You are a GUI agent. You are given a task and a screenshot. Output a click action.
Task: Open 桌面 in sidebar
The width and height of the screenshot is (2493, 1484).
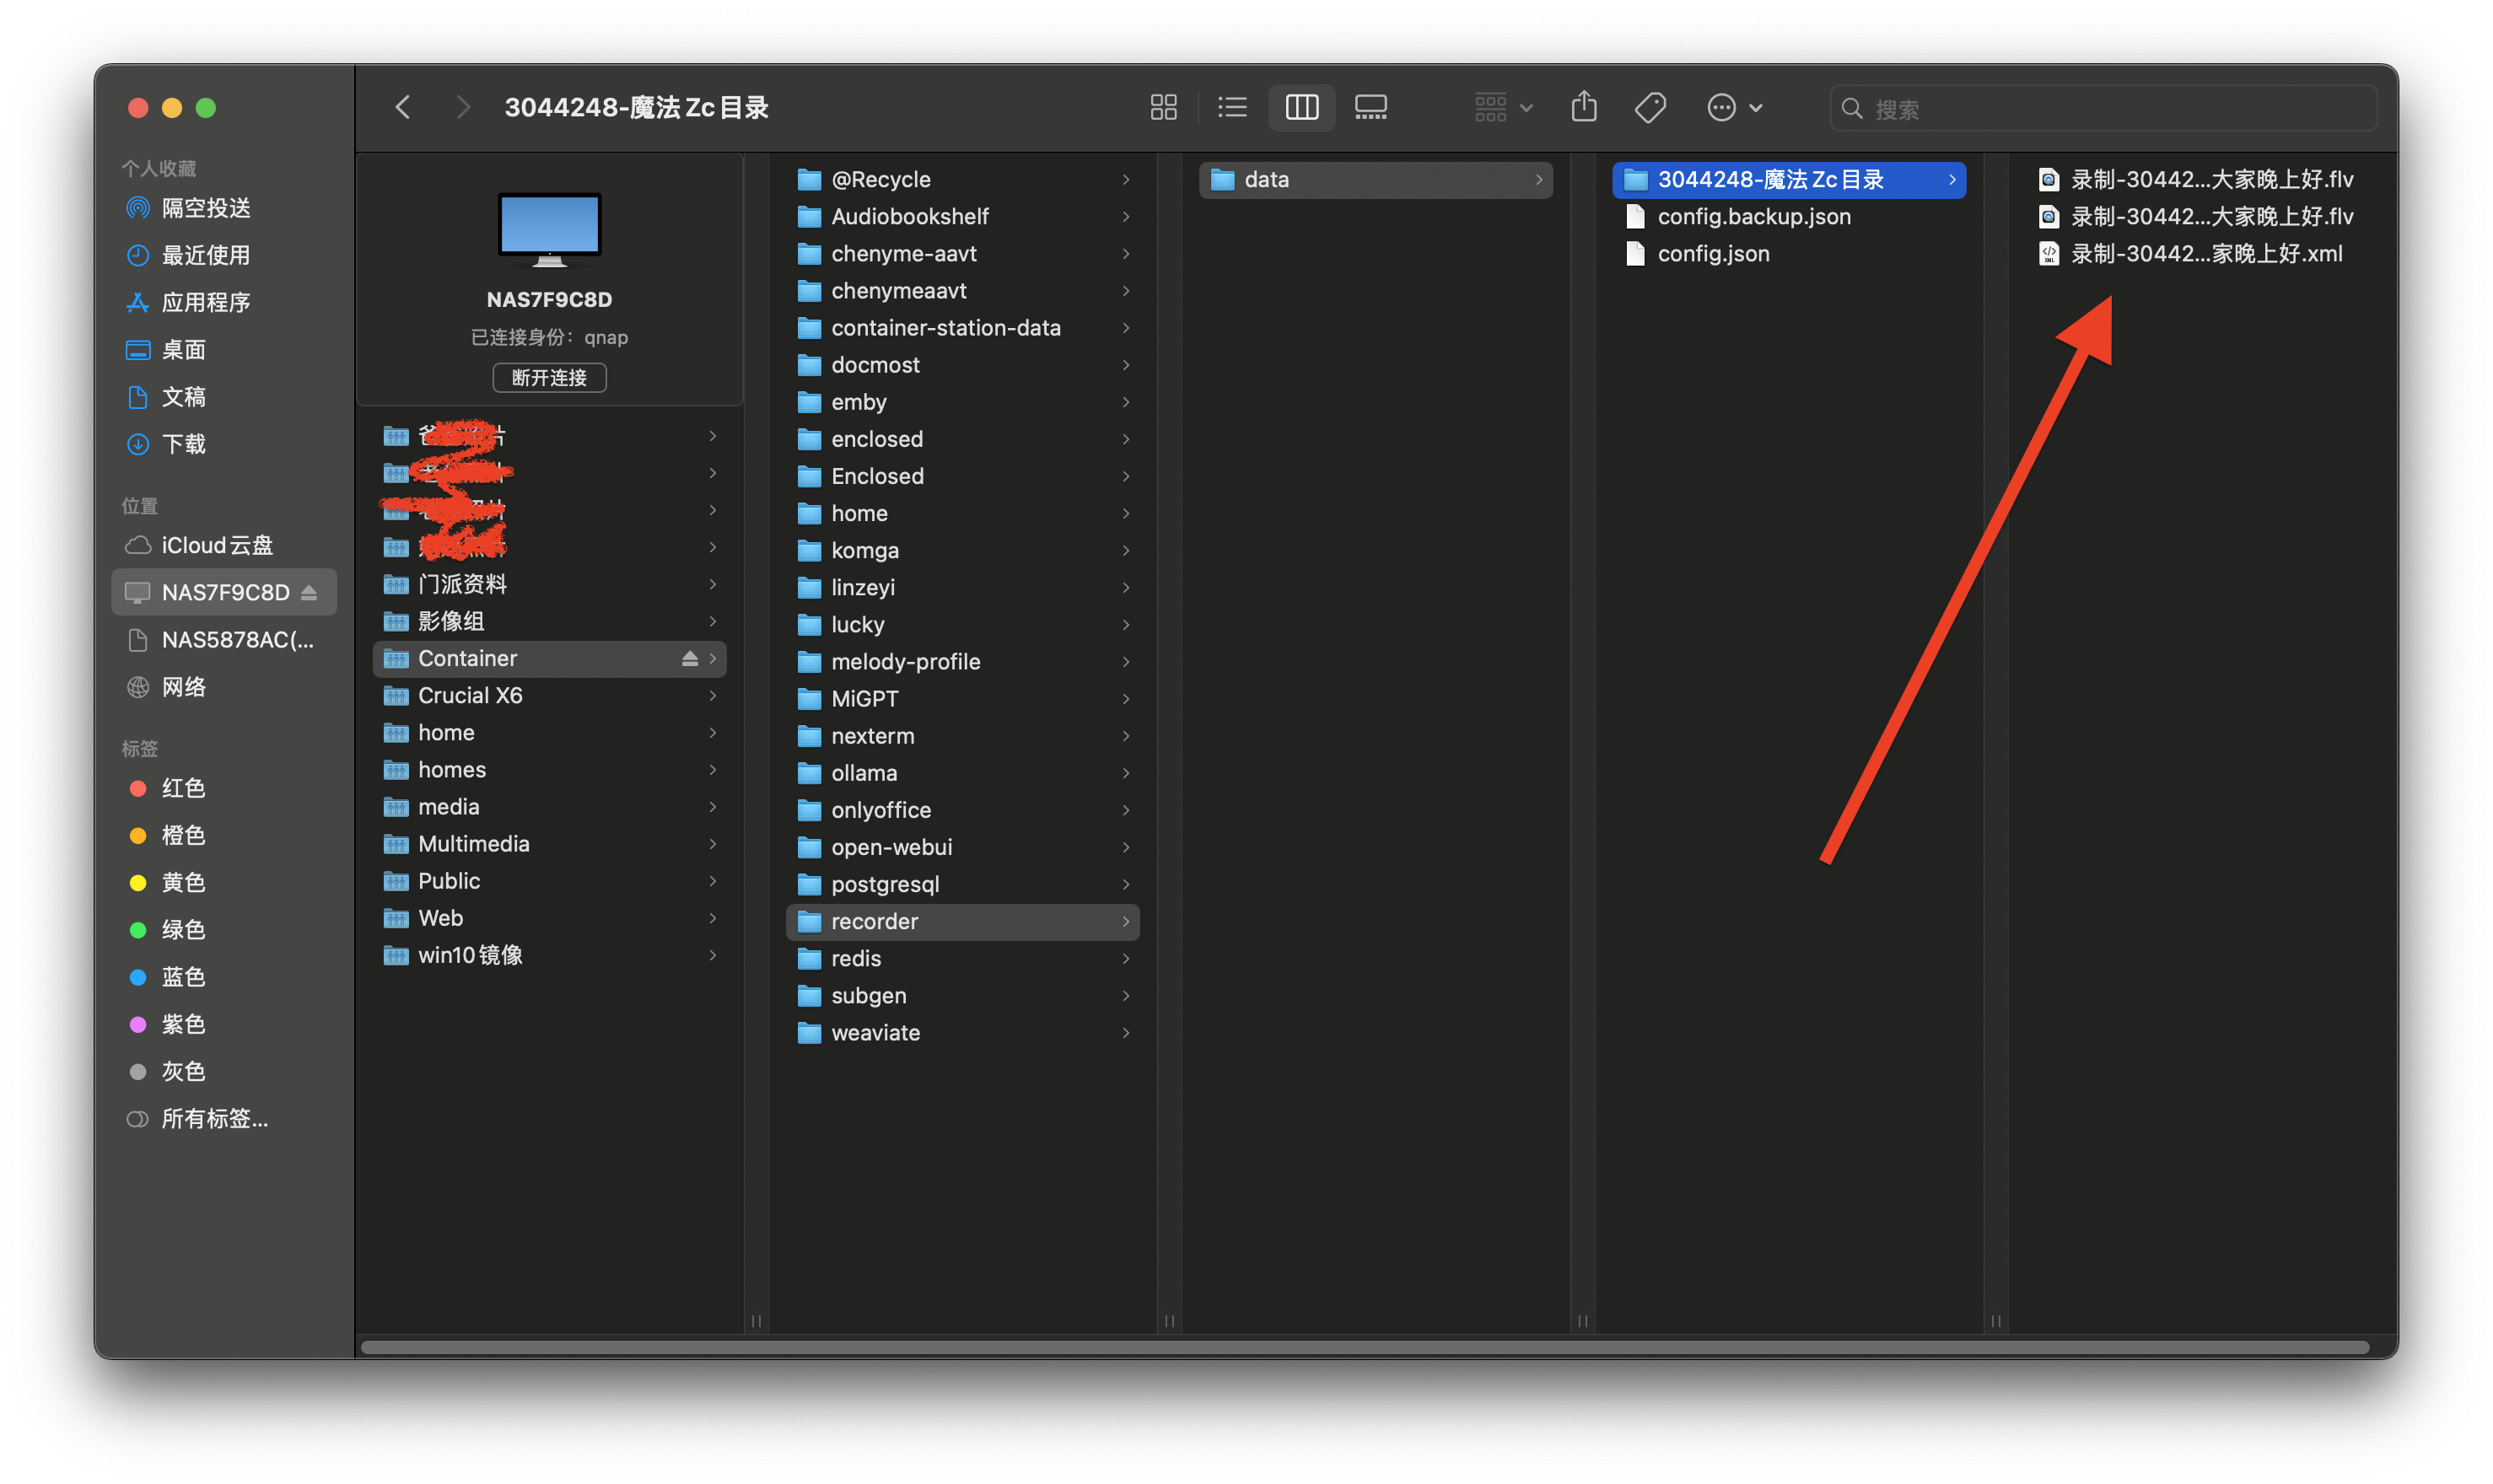tap(224, 350)
